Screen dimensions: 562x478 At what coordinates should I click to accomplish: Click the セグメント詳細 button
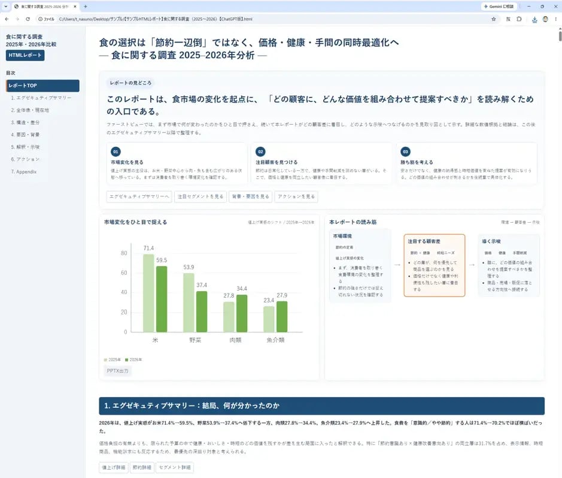point(175,467)
